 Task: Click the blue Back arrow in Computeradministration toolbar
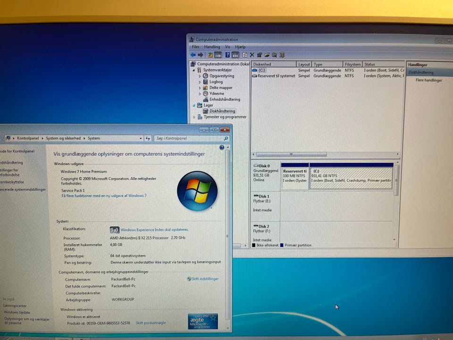193,55
